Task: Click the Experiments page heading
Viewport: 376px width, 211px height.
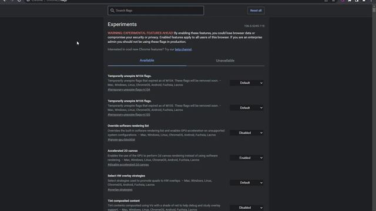Action: (122, 25)
